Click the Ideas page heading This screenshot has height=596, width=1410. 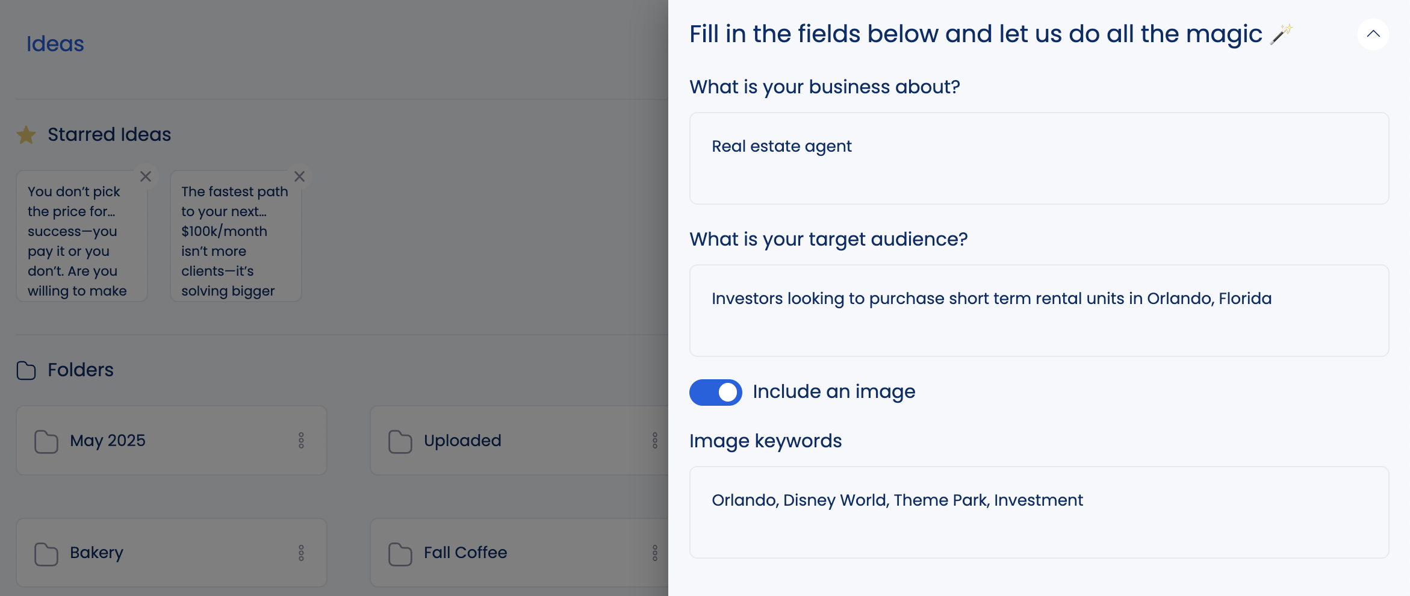pos(55,44)
